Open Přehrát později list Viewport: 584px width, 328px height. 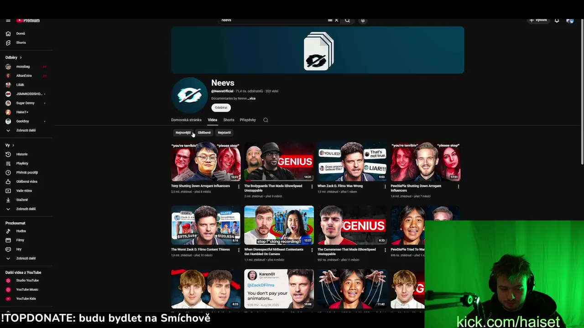pyautogui.click(x=26, y=173)
